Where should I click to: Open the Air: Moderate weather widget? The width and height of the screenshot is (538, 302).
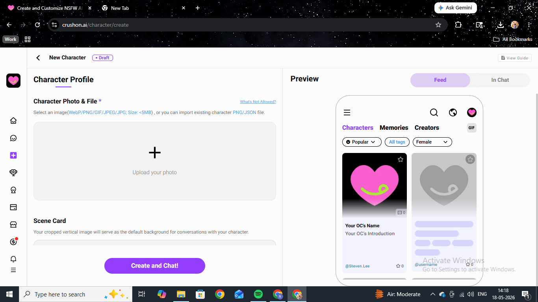pos(398,294)
